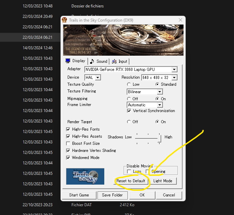Switch to the Sound tab

[99, 61]
